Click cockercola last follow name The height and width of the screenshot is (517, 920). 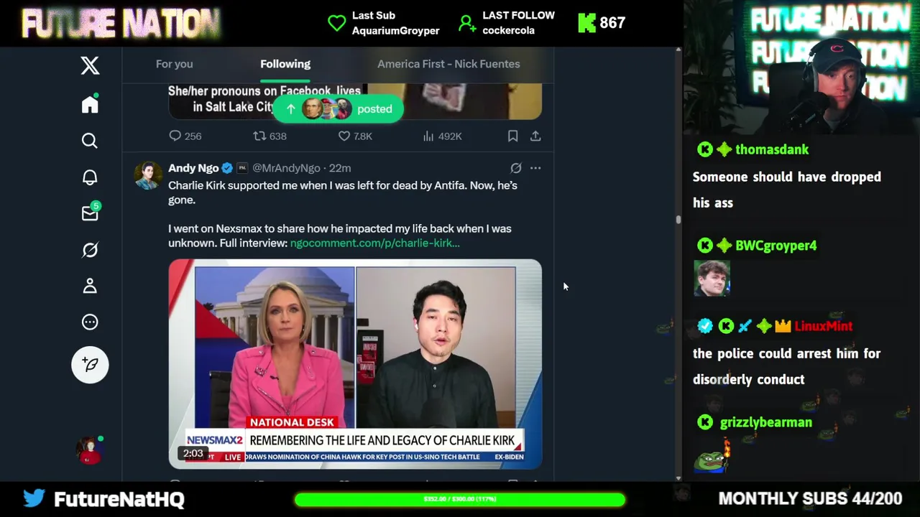tap(510, 30)
